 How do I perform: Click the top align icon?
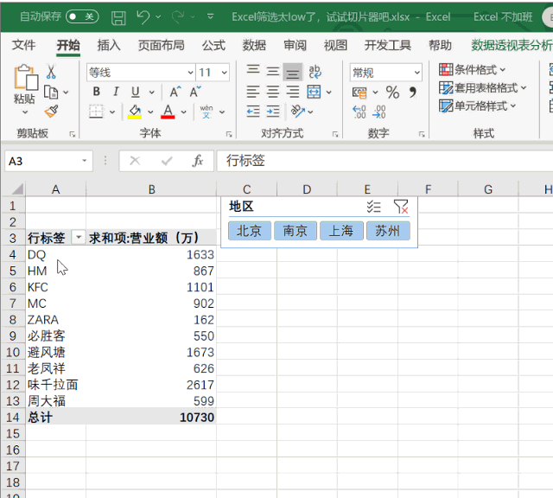[x=253, y=72]
